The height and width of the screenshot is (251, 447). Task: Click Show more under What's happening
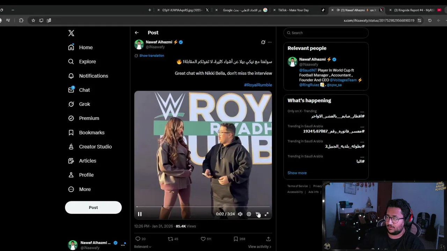point(297,173)
